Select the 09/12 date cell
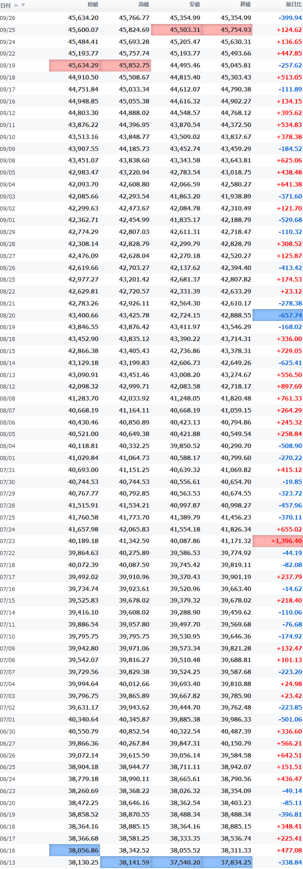The height and width of the screenshot is (869, 303). click(8, 113)
